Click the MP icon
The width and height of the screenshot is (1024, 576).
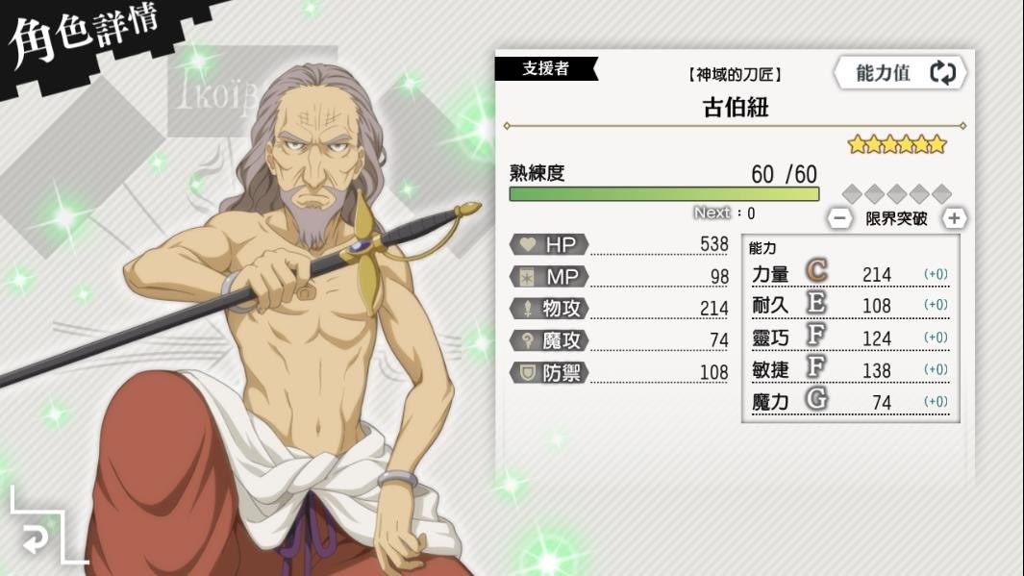tap(526, 277)
